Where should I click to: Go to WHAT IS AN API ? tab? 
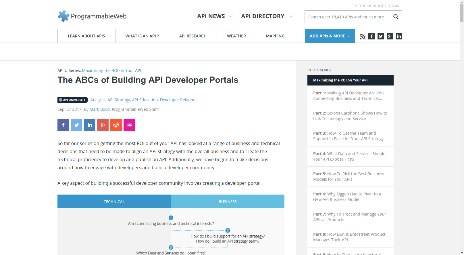[x=142, y=36]
